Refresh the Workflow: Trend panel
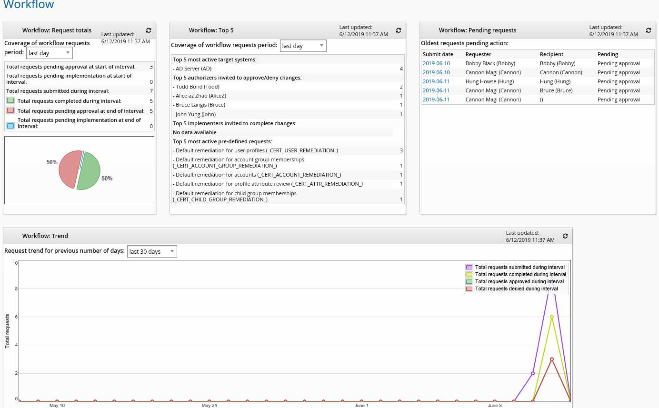This screenshot has height=408, width=659. click(565, 236)
